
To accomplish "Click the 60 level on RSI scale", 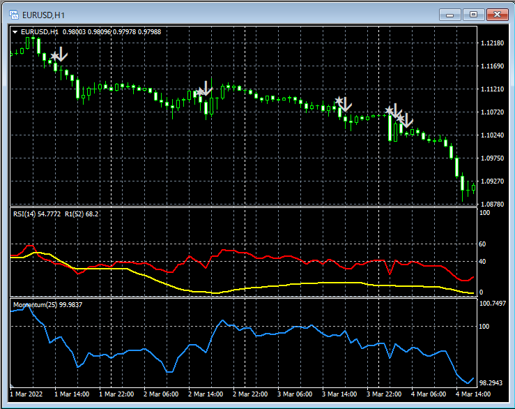I will pos(483,244).
